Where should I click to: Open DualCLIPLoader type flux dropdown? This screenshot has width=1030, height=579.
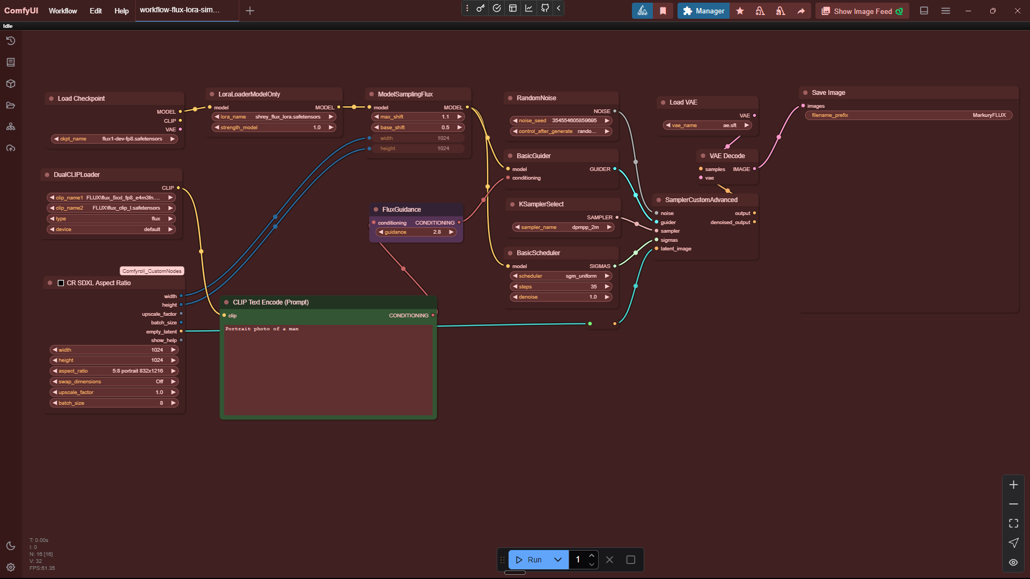pyautogui.click(x=112, y=219)
